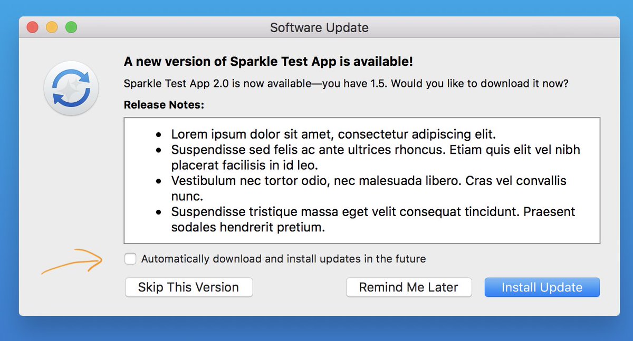The image size is (633, 341).
Task: Click the Software Update title text
Action: tap(319, 27)
